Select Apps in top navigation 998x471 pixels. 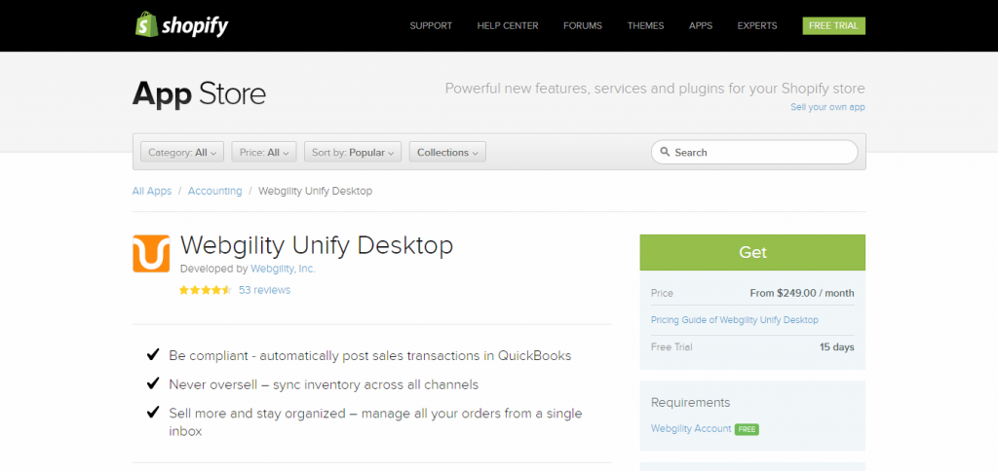coord(701,26)
